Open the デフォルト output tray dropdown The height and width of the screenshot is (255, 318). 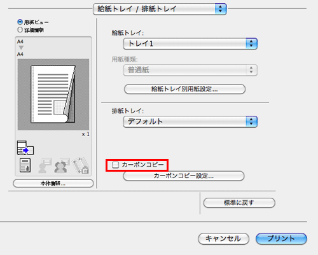coord(190,121)
